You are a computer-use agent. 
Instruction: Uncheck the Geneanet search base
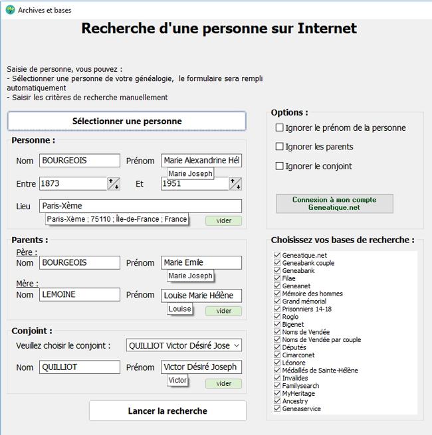point(277,286)
